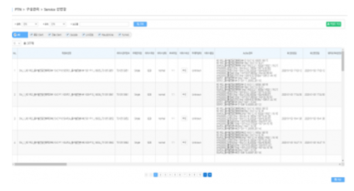Go to page 5 in pagination

pos(175,175)
